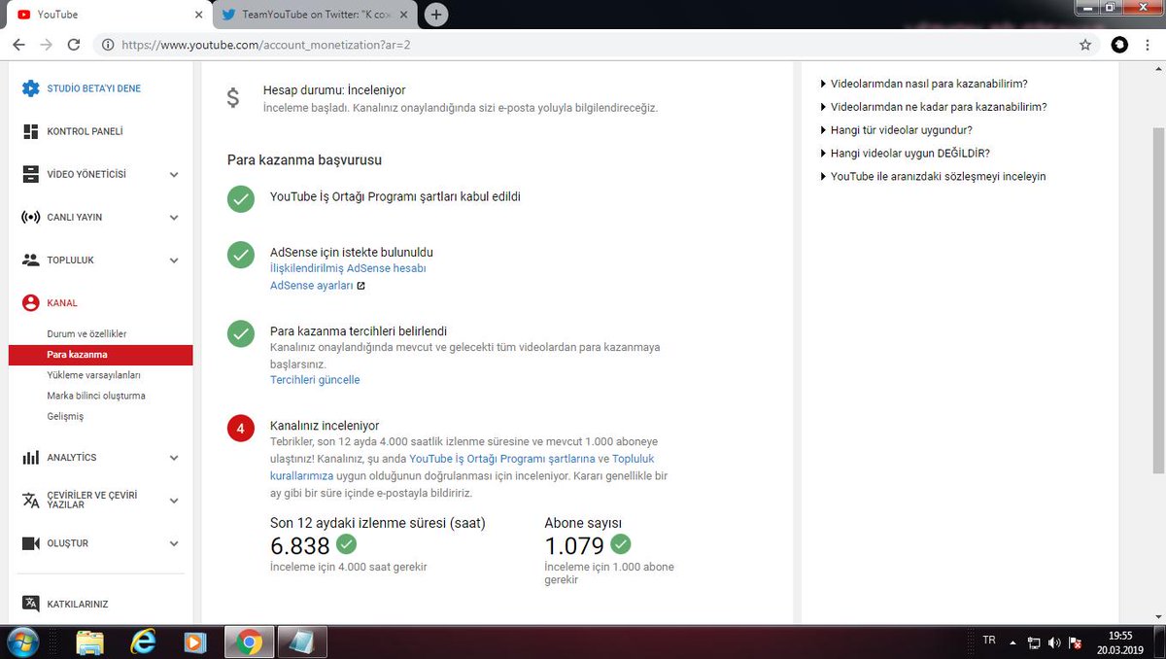
Task: Open the Topluluk kurallarımıza link
Action: 463,468
